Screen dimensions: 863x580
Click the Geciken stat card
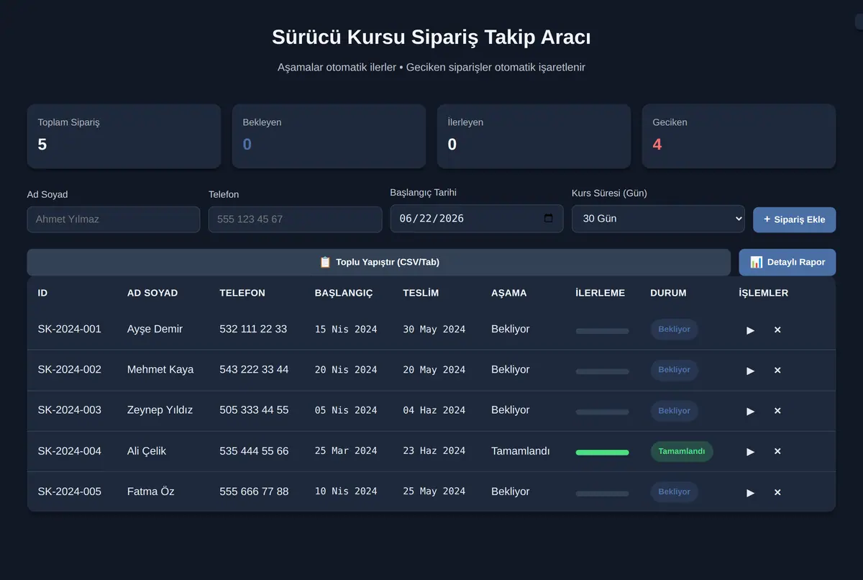[739, 136]
